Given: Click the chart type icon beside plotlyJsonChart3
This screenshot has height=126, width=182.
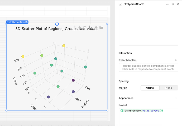Looking at the screenshot, I should pos(120,4).
